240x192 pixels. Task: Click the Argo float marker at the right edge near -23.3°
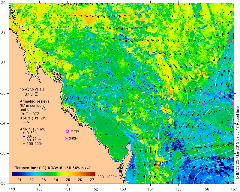point(232,104)
